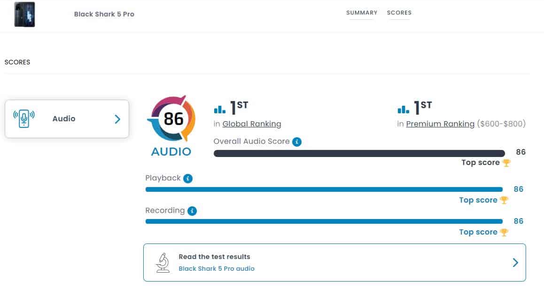Select the Audio card label
This screenshot has width=544, height=298.
[x=64, y=119]
